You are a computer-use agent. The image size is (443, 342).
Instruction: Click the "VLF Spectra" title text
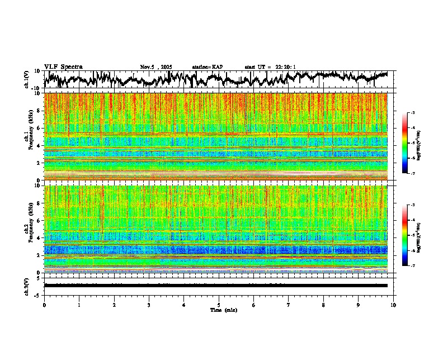coord(63,67)
